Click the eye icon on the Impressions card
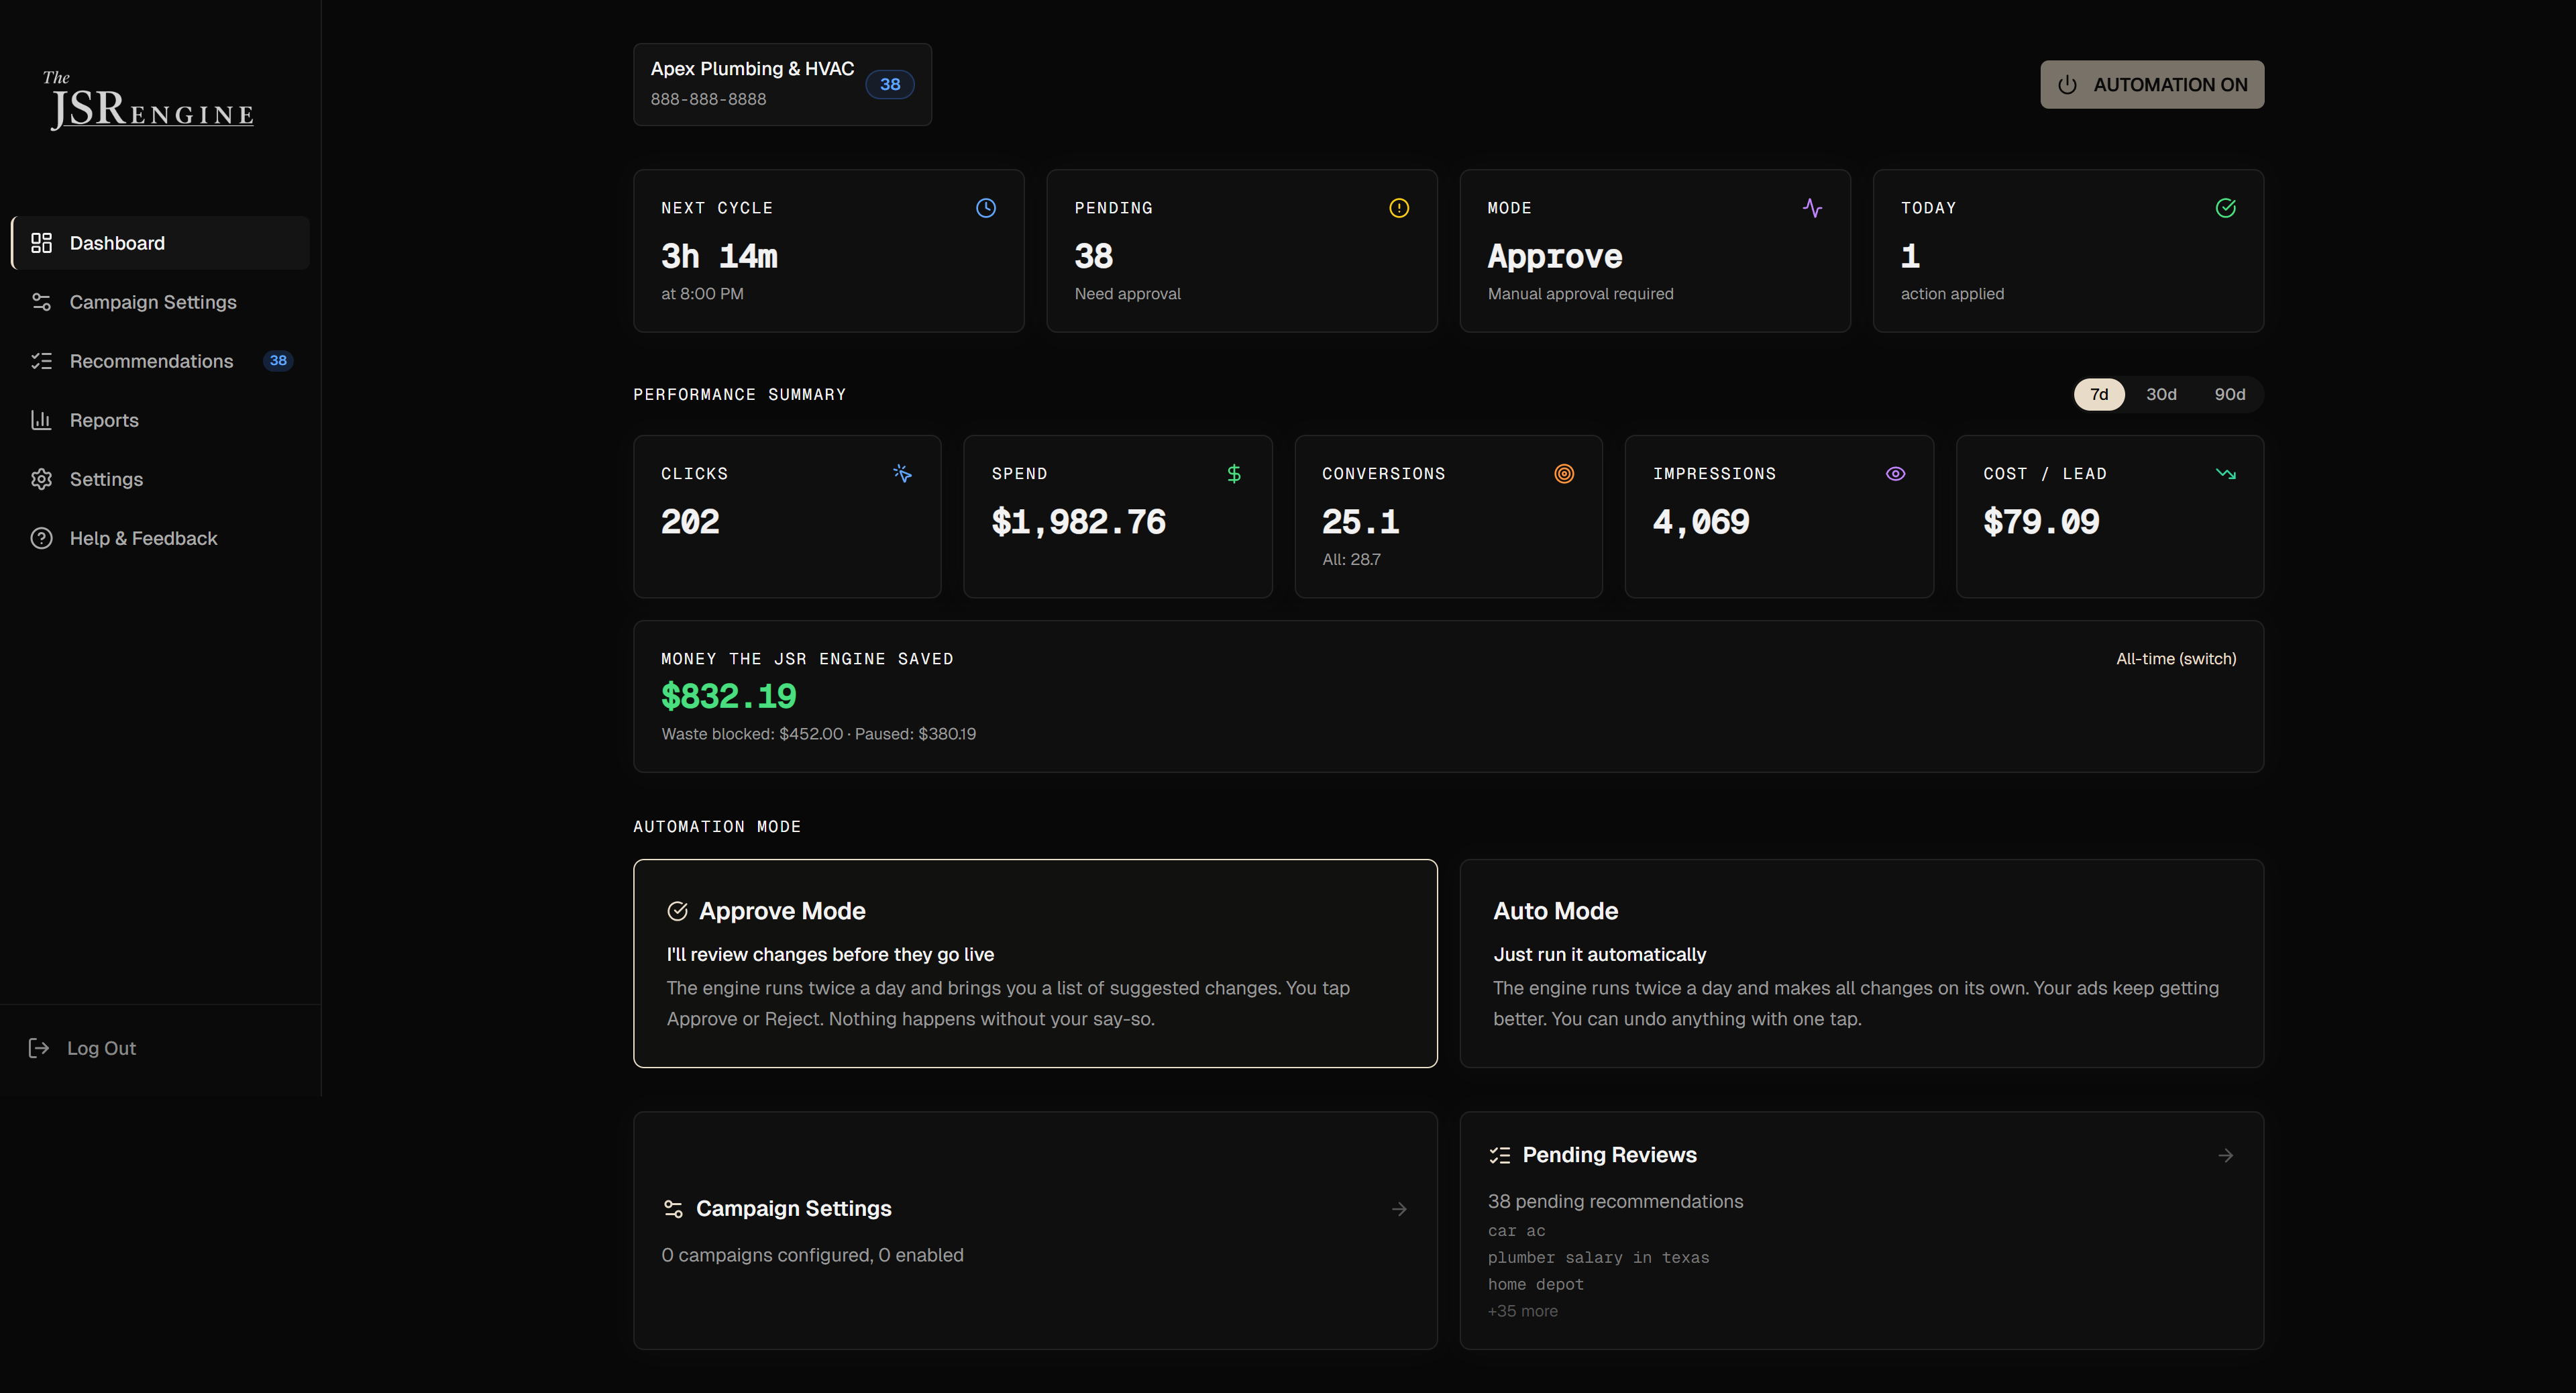This screenshot has height=1393, width=2576. [x=1895, y=473]
